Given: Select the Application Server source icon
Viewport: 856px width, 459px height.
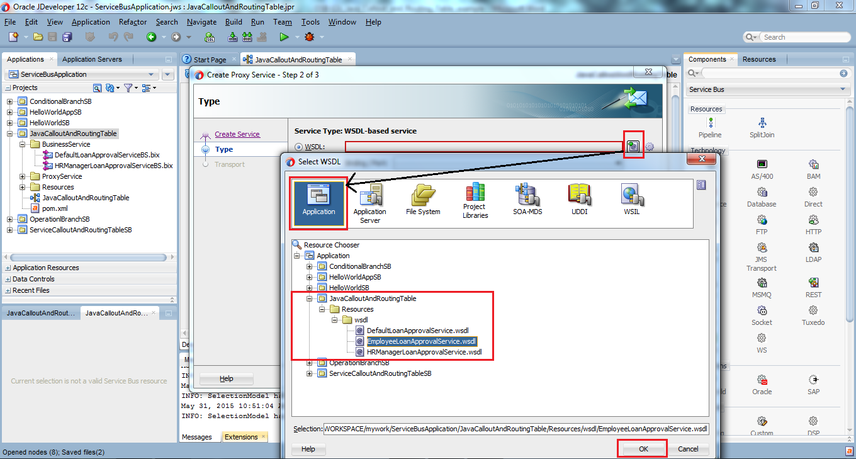Looking at the screenshot, I should [369, 203].
